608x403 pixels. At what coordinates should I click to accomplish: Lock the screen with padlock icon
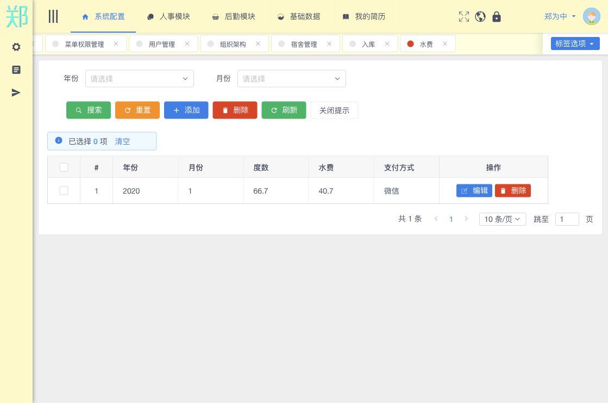(x=496, y=16)
